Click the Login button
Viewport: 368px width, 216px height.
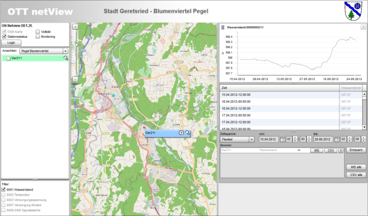tap(11, 42)
